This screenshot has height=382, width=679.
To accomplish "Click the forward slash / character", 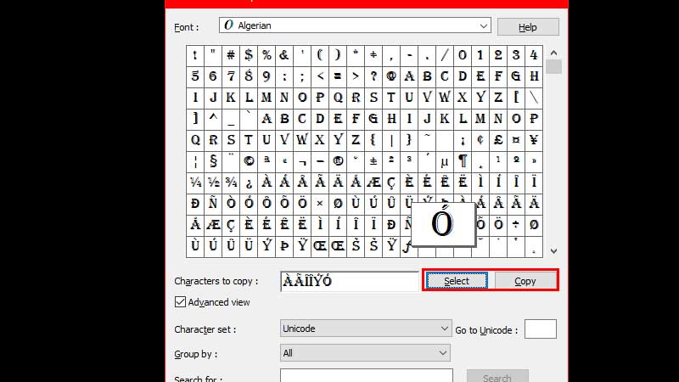I will (445, 55).
